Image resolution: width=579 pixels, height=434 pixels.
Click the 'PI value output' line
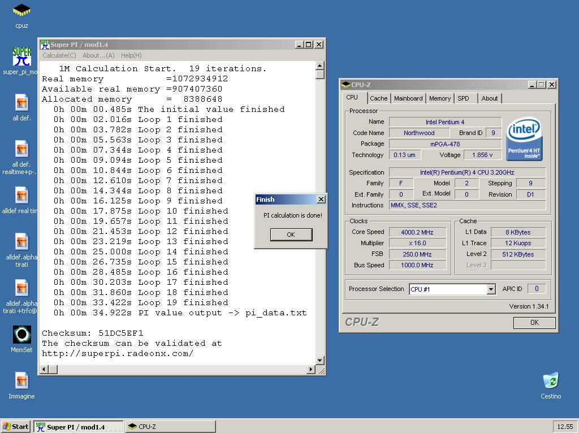coord(180,313)
